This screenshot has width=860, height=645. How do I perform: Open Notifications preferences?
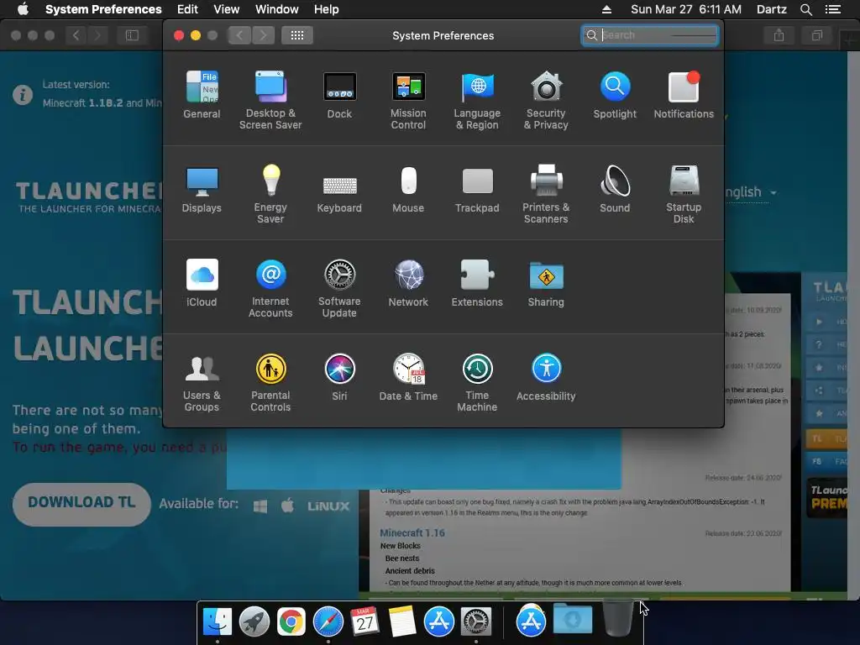click(x=684, y=94)
